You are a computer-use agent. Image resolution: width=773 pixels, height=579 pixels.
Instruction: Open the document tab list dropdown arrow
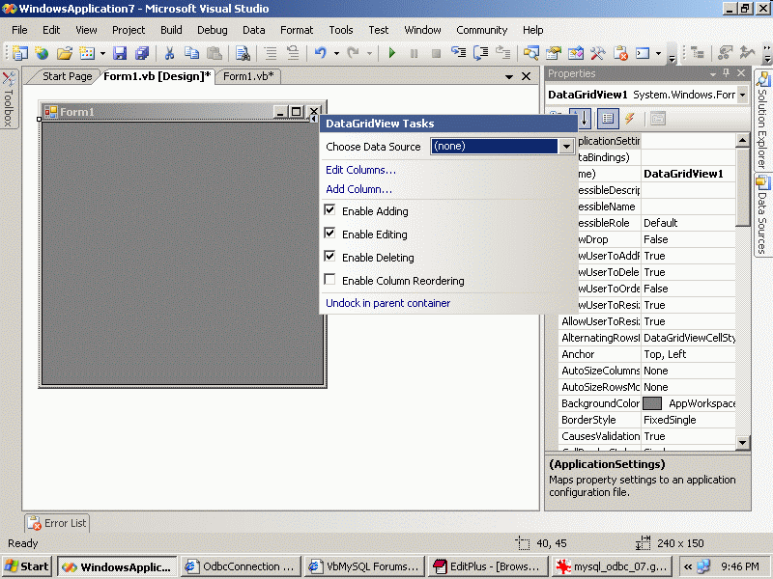pos(509,76)
